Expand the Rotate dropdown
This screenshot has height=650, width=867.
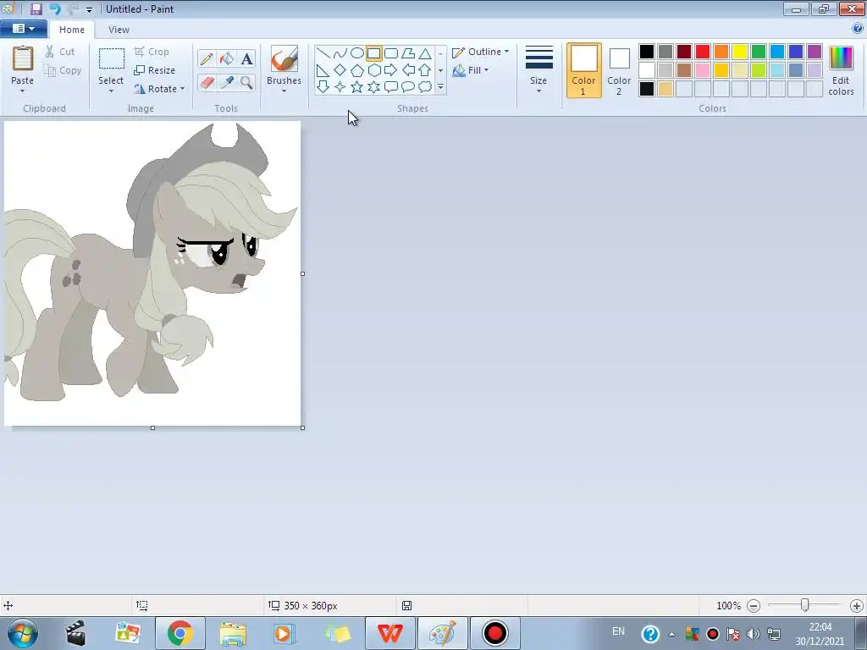pos(183,88)
